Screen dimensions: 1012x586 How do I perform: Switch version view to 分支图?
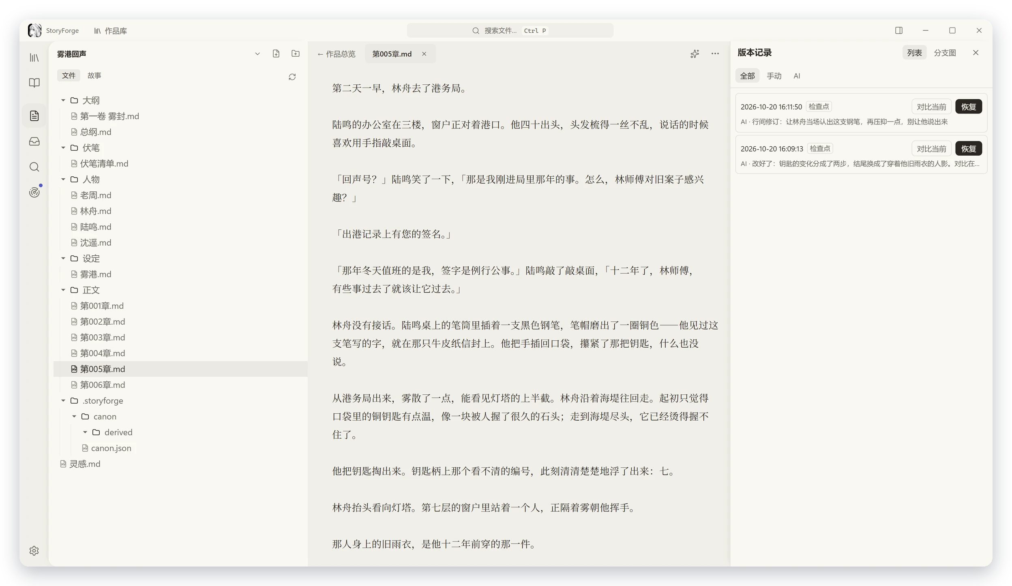945,53
